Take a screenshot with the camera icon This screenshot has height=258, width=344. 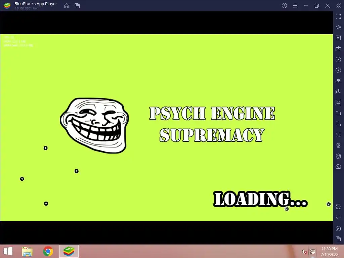point(338,102)
